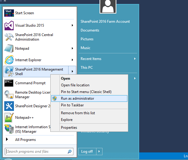Click the Recent Items label
Screen dimensions: 188x160
point(91,59)
